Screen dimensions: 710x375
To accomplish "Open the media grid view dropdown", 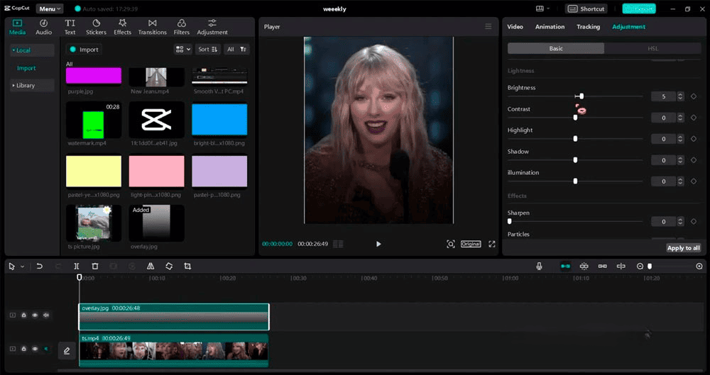I will (183, 50).
